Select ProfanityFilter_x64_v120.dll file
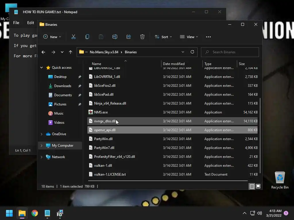This screenshot has height=220, width=294. [172, 157]
